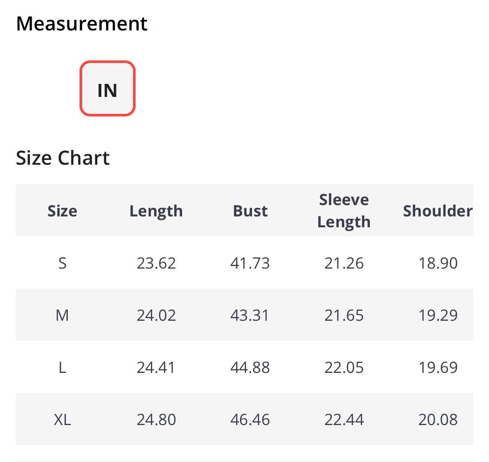Select the XL size row label
This screenshot has height=462, width=489.
click(62, 419)
